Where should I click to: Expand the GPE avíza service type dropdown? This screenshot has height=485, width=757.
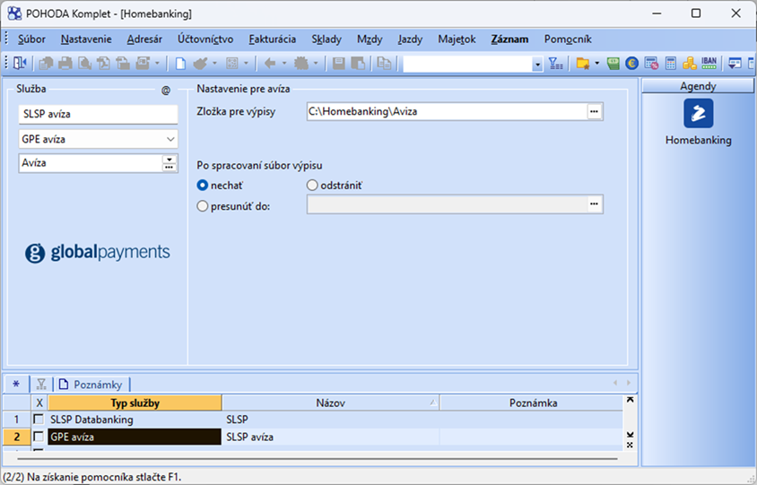coord(170,139)
